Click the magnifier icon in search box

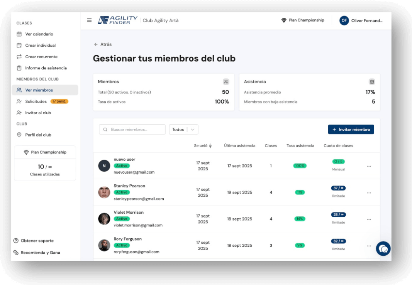point(105,129)
